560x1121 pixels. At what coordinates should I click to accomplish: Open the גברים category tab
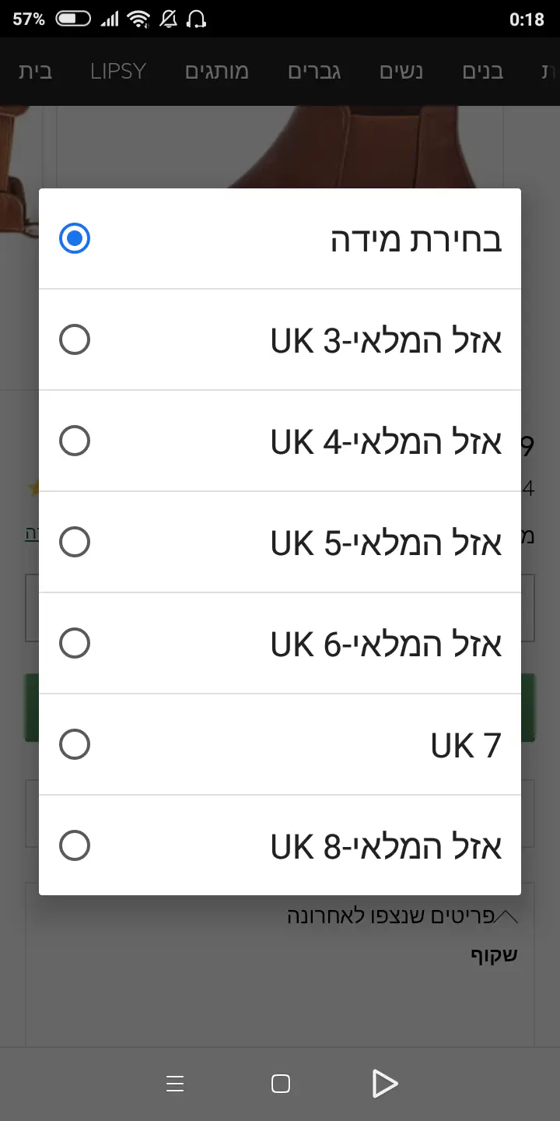(315, 72)
